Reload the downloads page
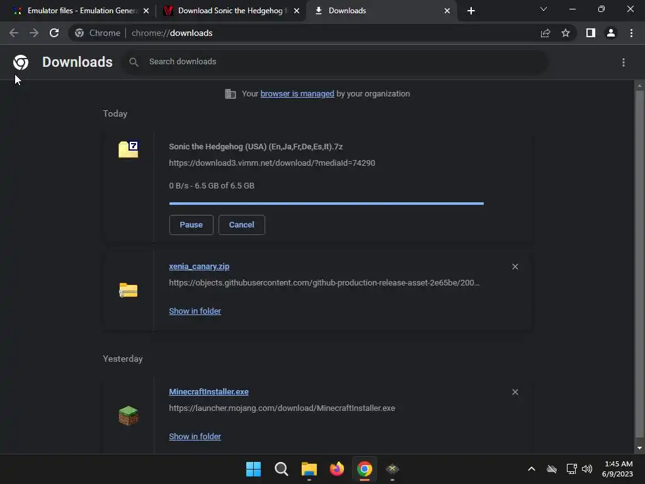The image size is (645, 484). tap(54, 33)
